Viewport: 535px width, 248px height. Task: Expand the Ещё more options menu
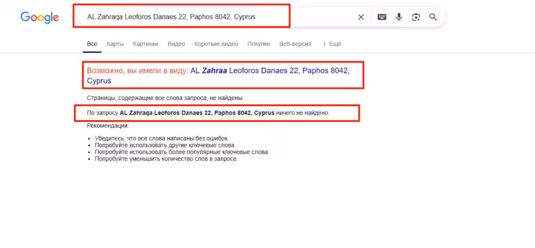[332, 44]
